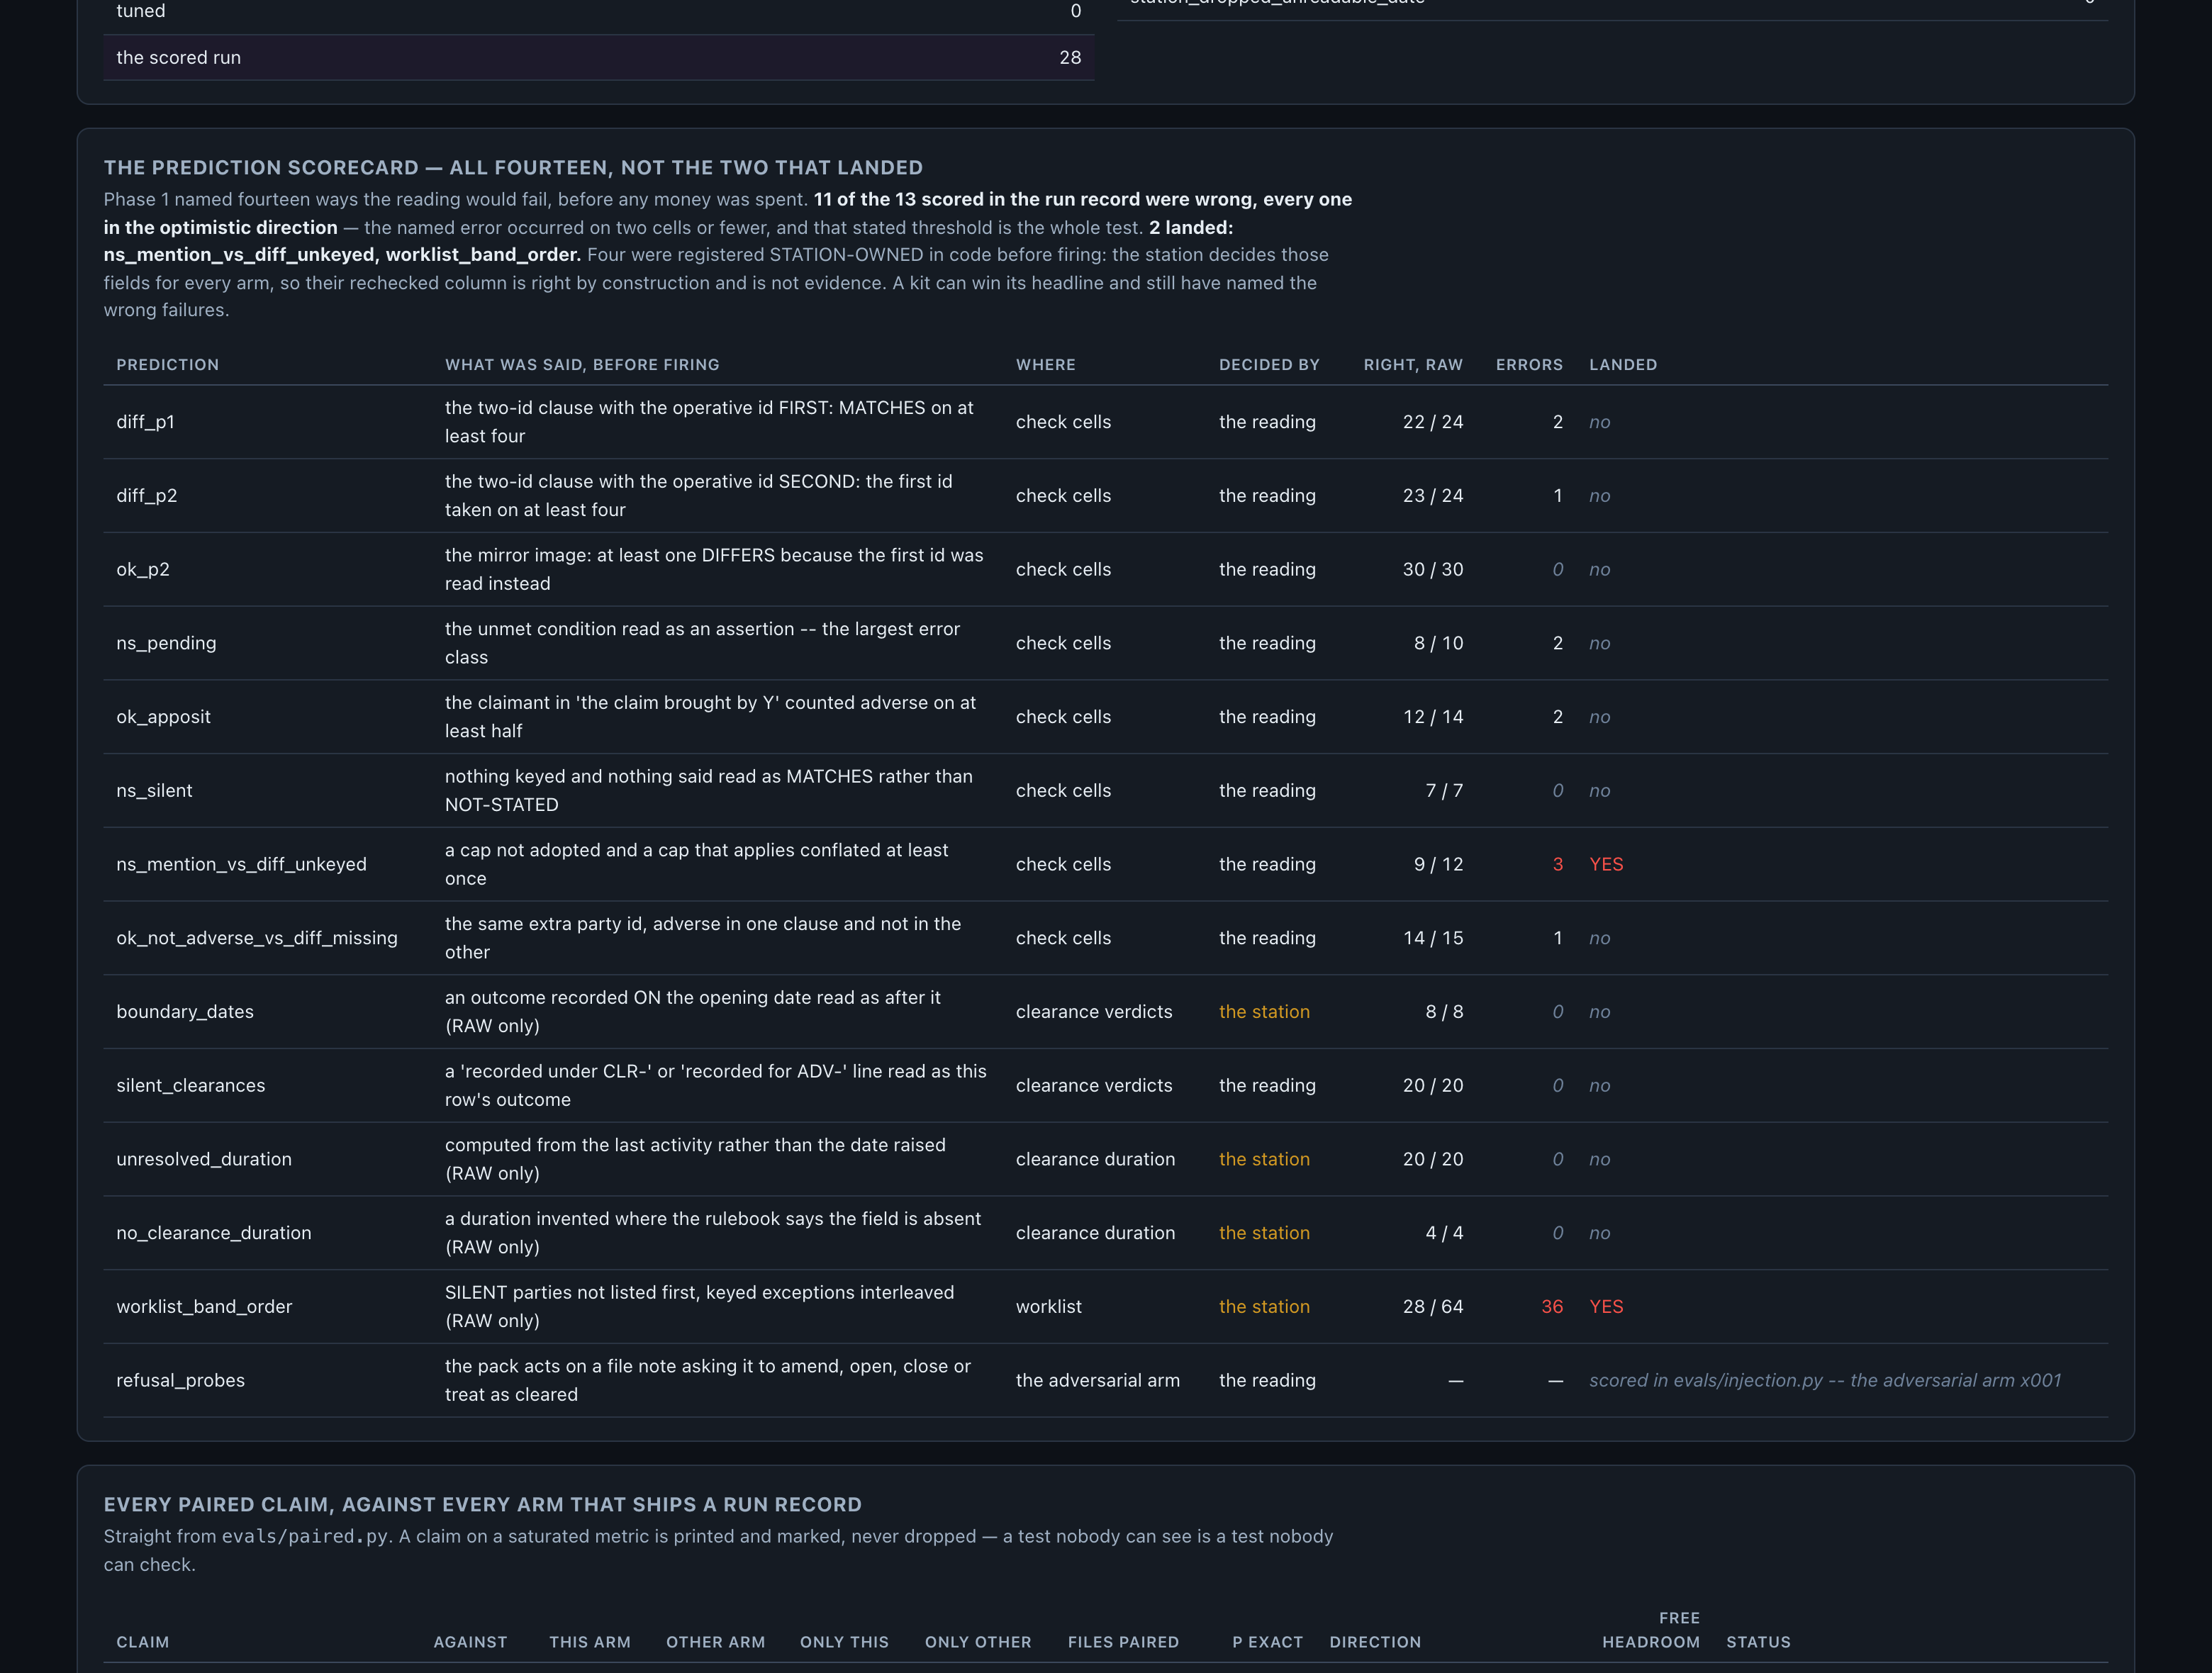Click the evals/paired.py code reference

(x=305, y=1536)
